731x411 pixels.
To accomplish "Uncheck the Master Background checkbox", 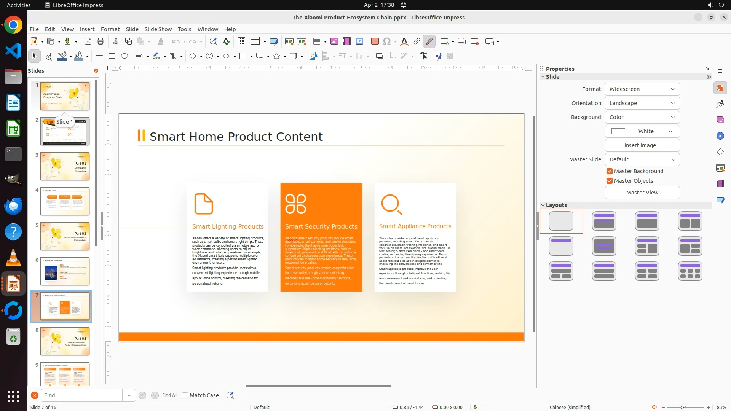I will pyautogui.click(x=610, y=171).
